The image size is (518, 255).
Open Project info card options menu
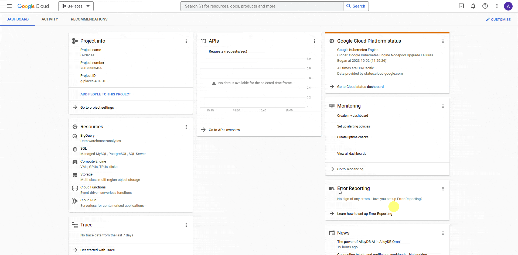coord(186,41)
